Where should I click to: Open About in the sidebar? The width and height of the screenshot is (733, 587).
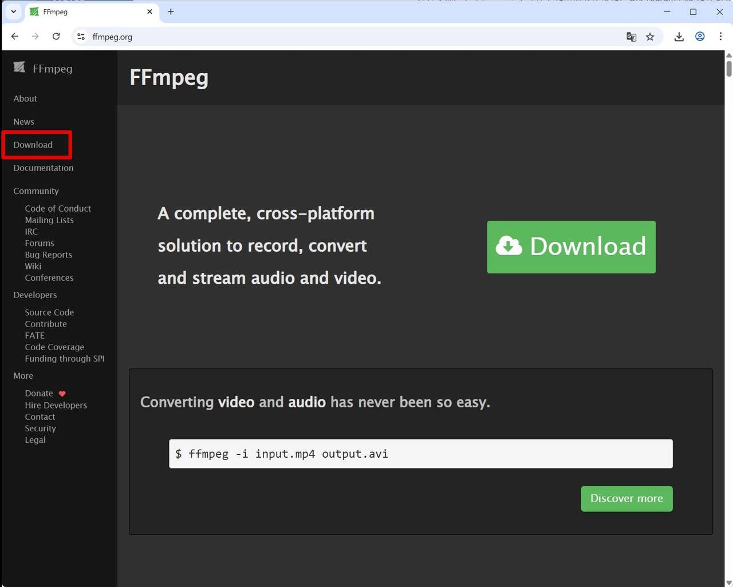pyautogui.click(x=25, y=98)
